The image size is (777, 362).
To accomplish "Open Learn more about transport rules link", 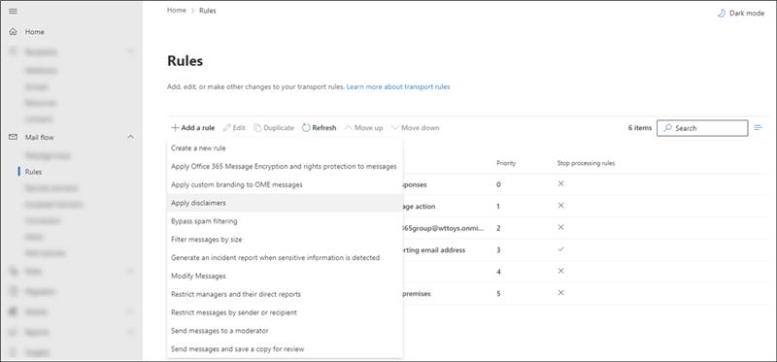I will coord(398,86).
